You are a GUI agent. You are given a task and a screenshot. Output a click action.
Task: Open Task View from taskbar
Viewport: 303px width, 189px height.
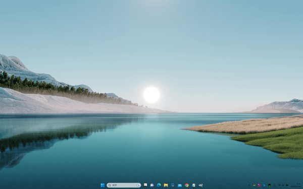coord(145,185)
